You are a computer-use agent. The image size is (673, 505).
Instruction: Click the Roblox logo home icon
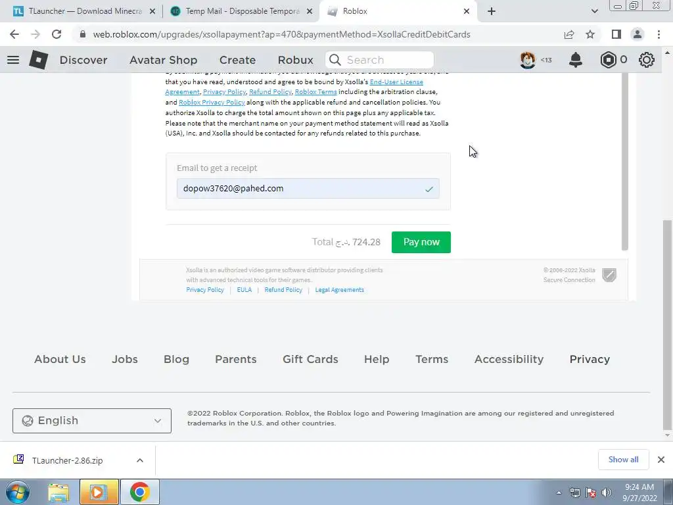38,60
